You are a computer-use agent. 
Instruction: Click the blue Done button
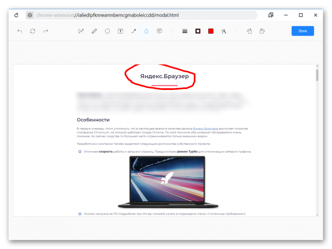(303, 31)
